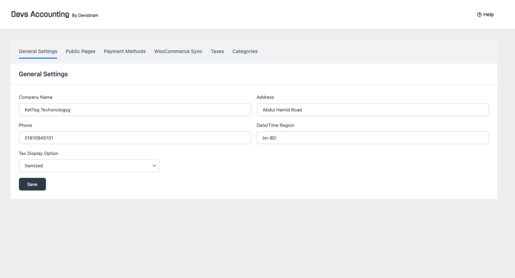Save the general settings

[32, 184]
